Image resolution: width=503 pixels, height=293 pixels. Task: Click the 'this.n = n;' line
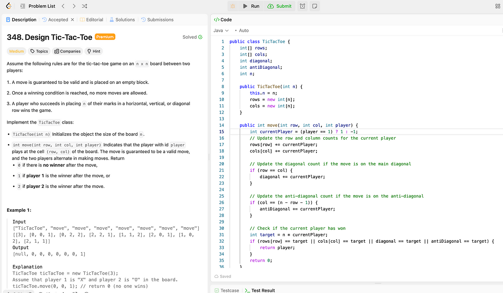264,93
